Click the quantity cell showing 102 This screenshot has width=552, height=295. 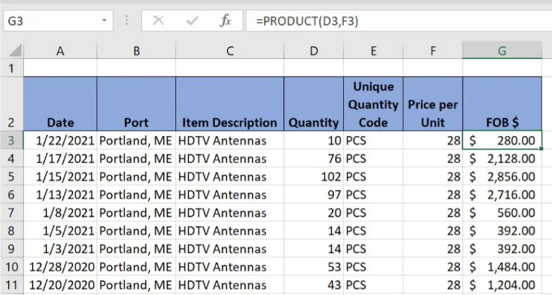(314, 177)
